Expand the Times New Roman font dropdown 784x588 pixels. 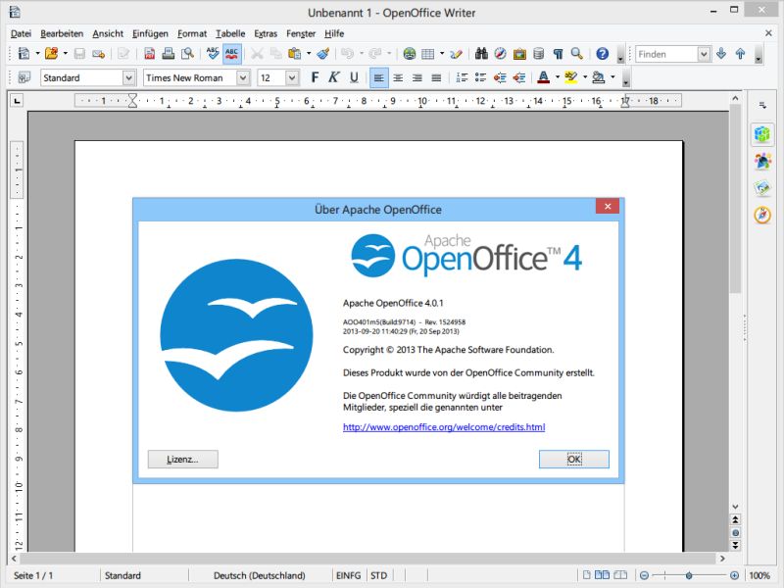242,78
